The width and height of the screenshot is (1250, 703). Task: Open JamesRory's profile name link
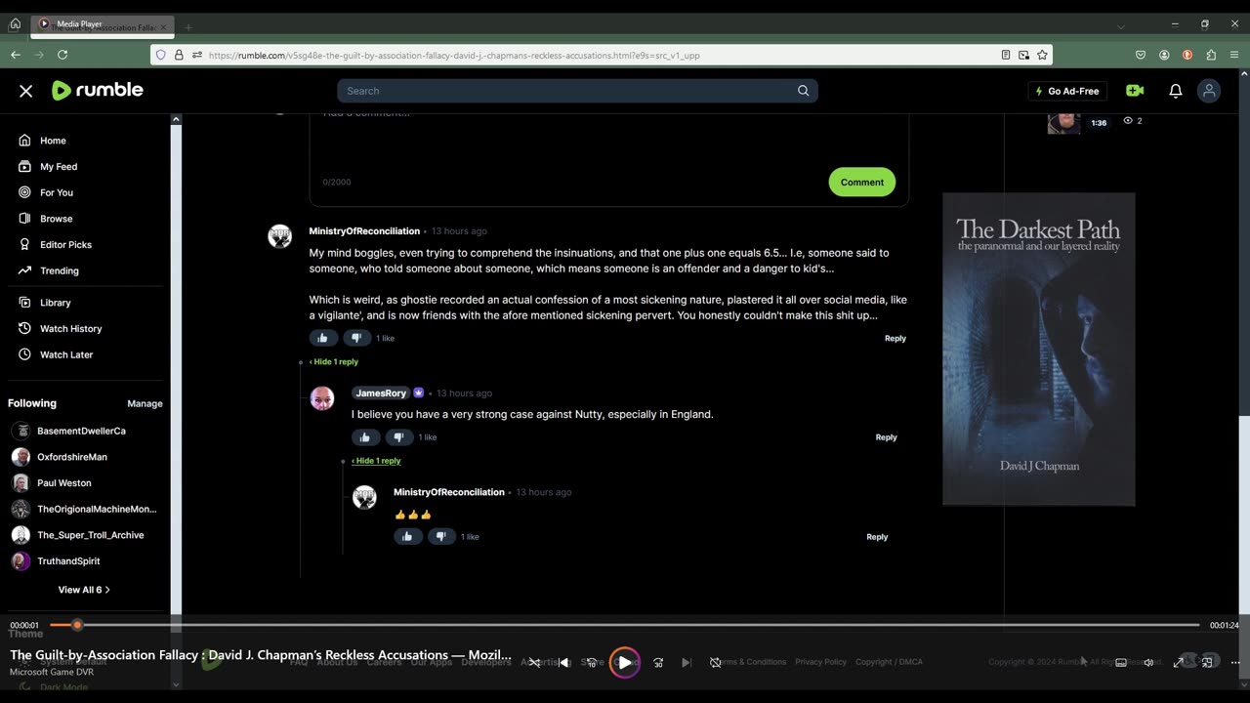(x=381, y=393)
